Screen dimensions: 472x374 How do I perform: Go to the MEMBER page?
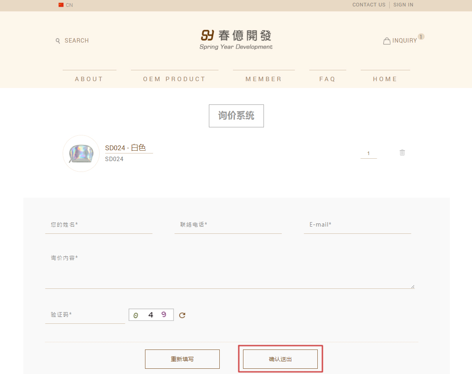(264, 79)
